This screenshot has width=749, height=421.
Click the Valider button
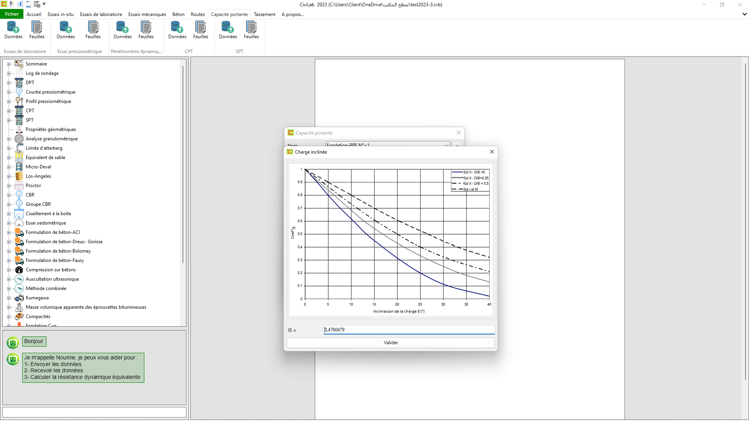coord(390,343)
